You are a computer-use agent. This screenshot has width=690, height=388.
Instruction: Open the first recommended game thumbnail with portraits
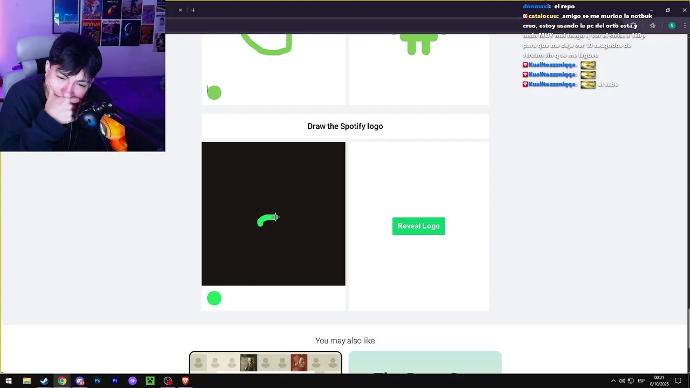pos(265,362)
